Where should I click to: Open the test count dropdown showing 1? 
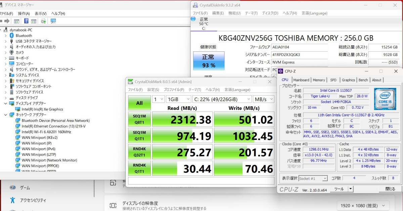158,99
